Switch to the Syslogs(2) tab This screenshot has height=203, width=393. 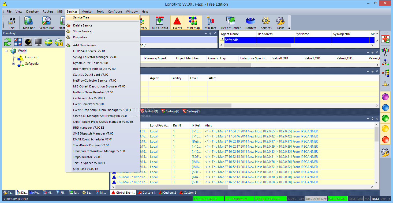(x=170, y=111)
